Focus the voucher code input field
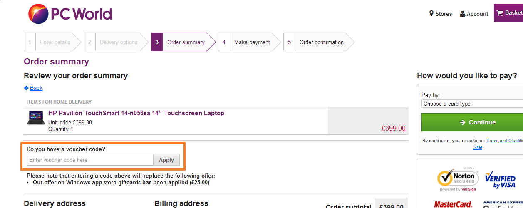This screenshot has width=523, height=208. click(90, 160)
